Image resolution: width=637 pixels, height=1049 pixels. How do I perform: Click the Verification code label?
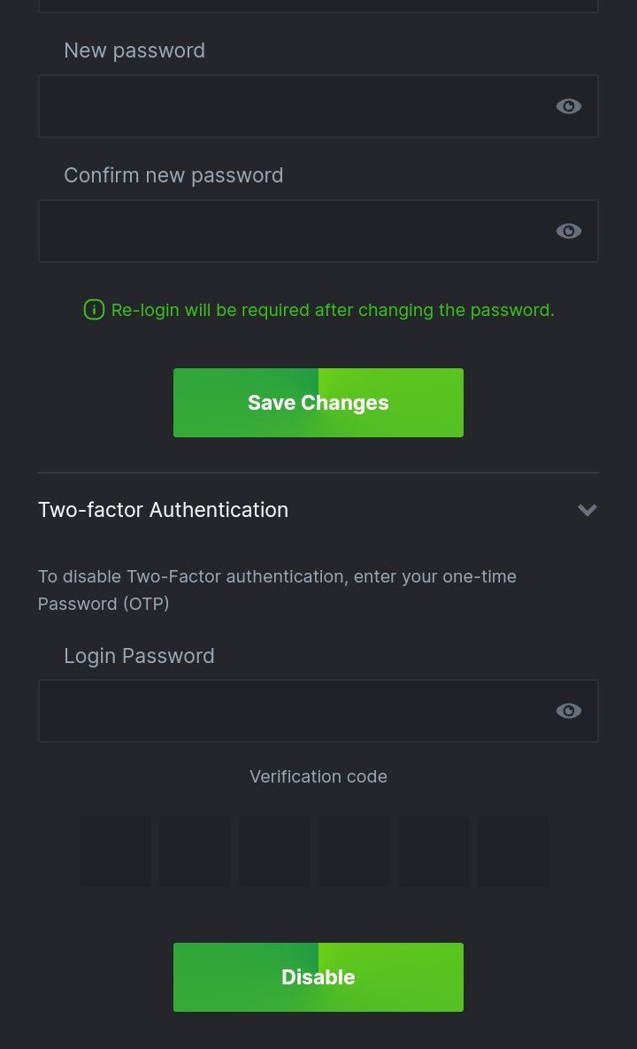pyautogui.click(x=318, y=776)
